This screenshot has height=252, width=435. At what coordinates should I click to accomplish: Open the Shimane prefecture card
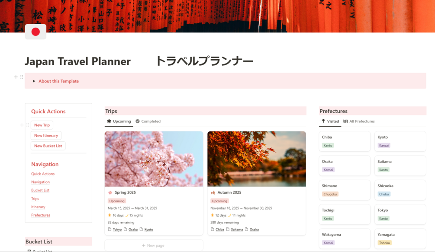(x=345, y=190)
